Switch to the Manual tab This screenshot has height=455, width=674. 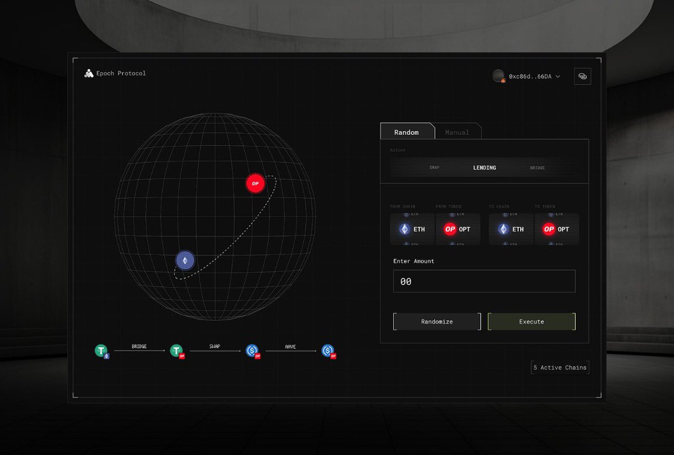[x=457, y=133]
